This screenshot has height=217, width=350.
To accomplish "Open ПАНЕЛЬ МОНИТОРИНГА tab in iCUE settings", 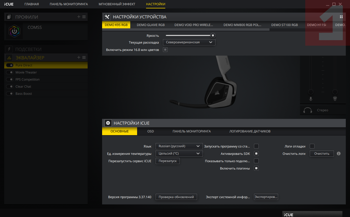I will point(192,131).
